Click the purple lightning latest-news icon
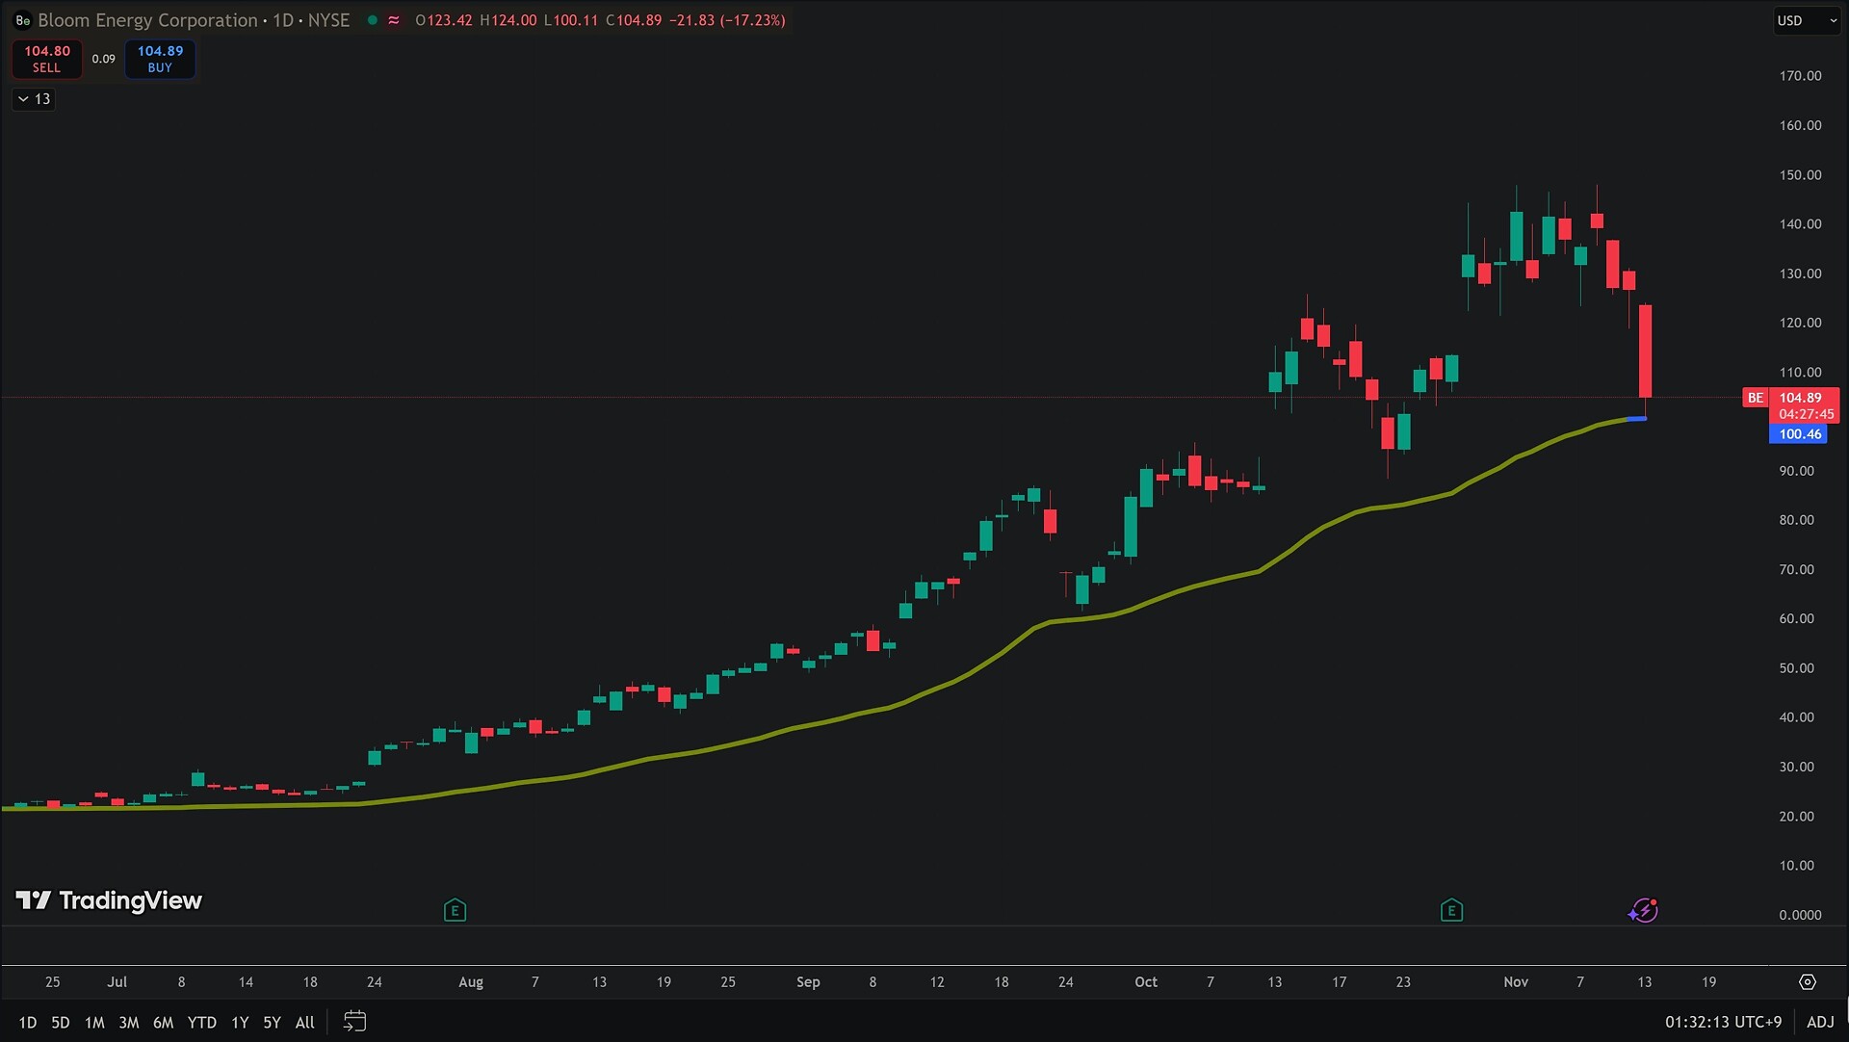This screenshot has height=1042, width=1849. (x=1643, y=910)
